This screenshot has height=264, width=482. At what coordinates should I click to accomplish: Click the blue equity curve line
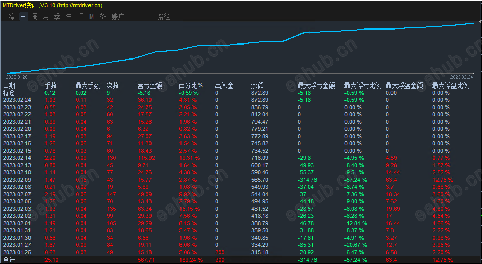[240, 44]
